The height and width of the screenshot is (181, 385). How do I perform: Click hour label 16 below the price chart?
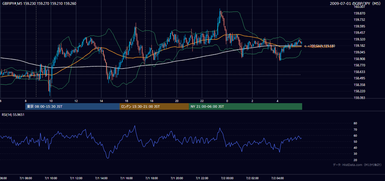click(x=127, y=101)
